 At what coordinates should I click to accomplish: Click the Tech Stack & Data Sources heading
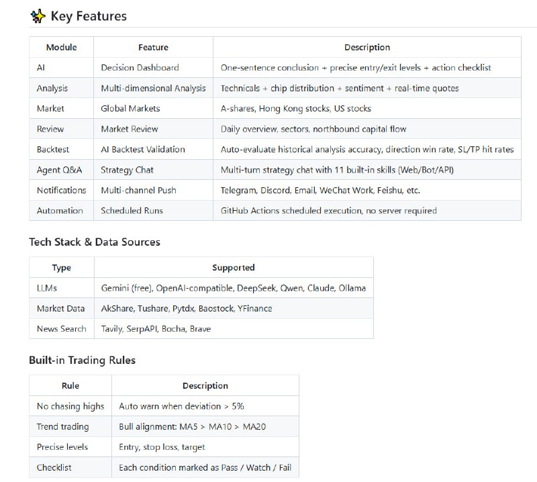click(x=95, y=242)
